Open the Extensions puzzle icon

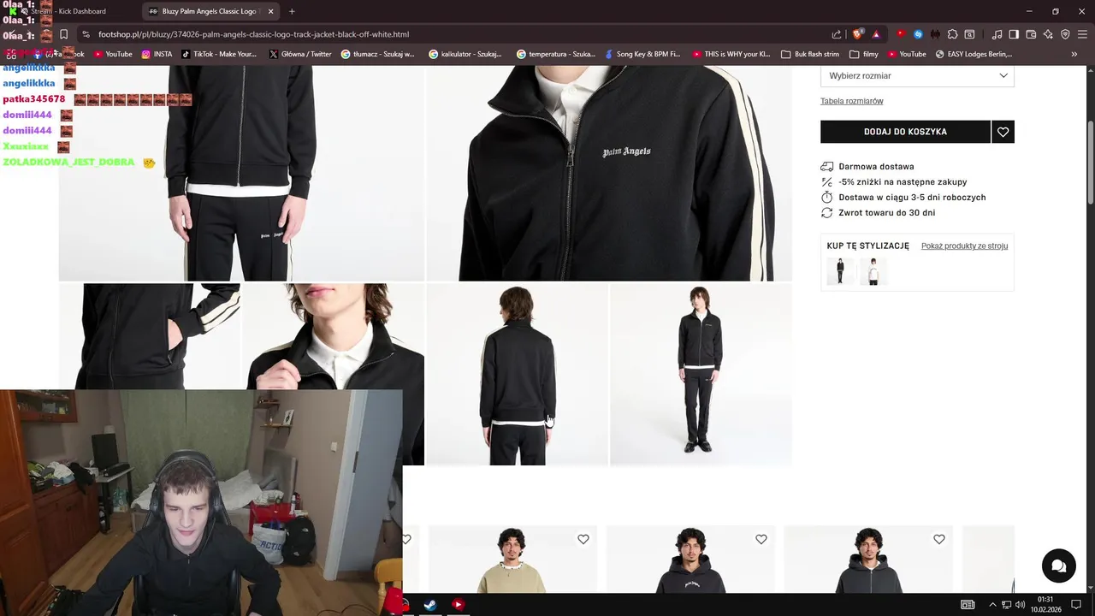pyautogui.click(x=952, y=34)
